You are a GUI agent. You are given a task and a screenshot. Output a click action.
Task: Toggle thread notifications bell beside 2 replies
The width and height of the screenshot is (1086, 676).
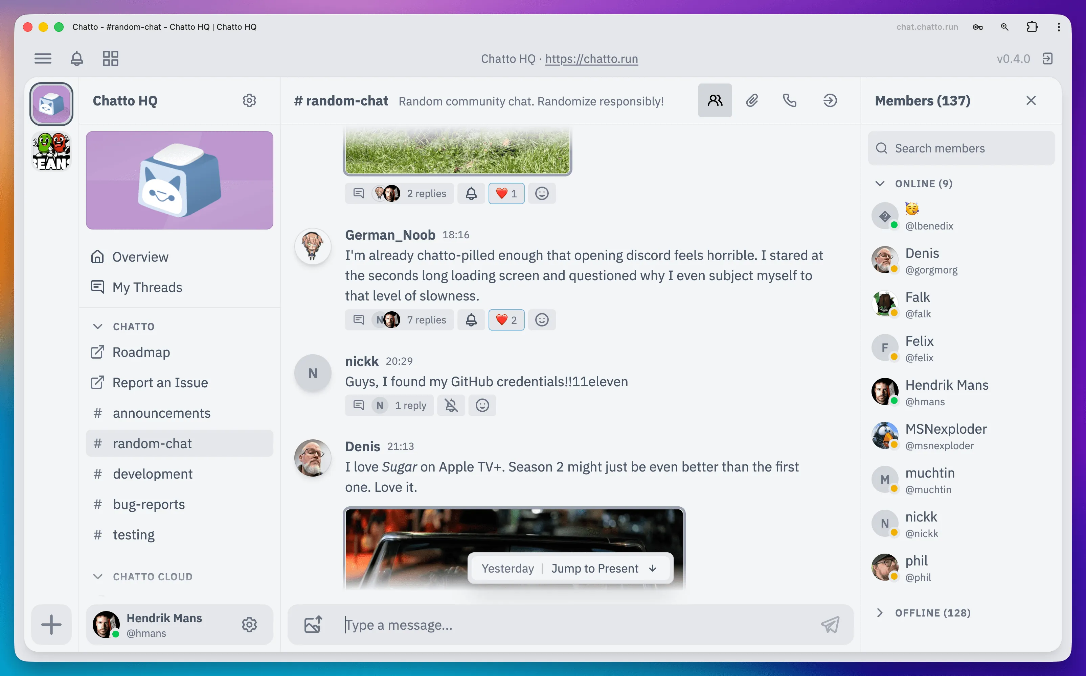tap(471, 194)
